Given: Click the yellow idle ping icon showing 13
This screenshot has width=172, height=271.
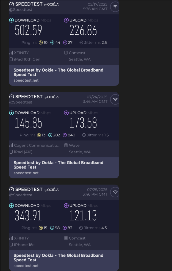Looking at the screenshot, I should point(39,135).
